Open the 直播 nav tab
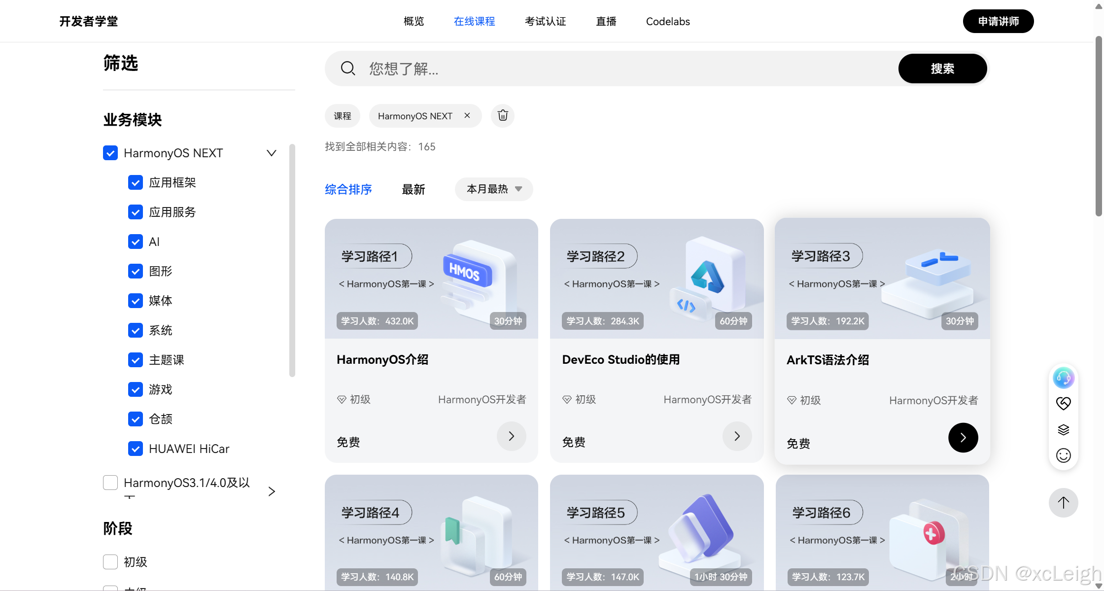1104x591 pixels. click(x=606, y=21)
